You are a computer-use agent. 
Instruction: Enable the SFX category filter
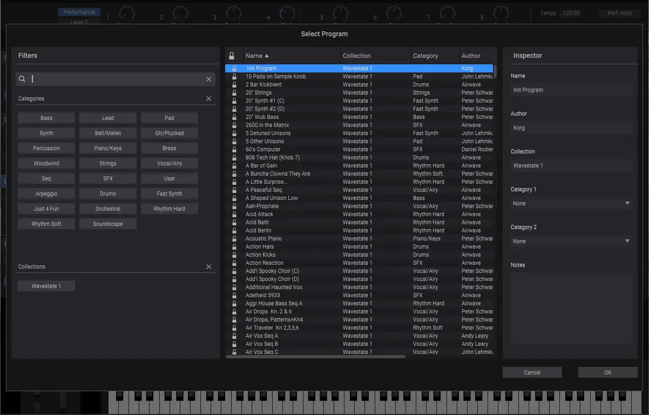click(x=108, y=178)
